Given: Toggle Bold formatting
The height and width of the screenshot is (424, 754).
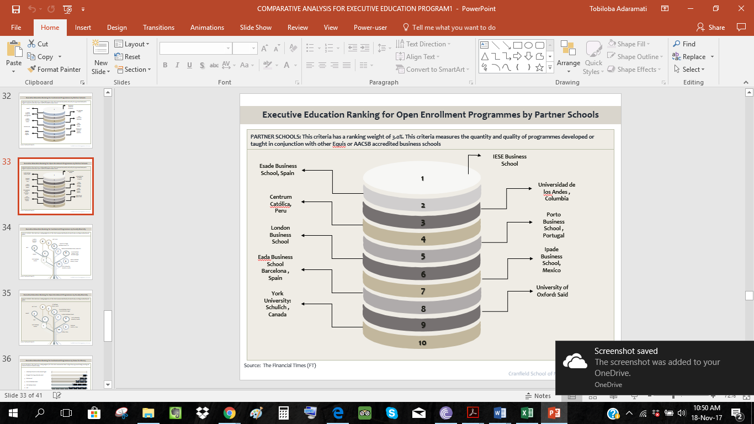Looking at the screenshot, I should (x=165, y=65).
